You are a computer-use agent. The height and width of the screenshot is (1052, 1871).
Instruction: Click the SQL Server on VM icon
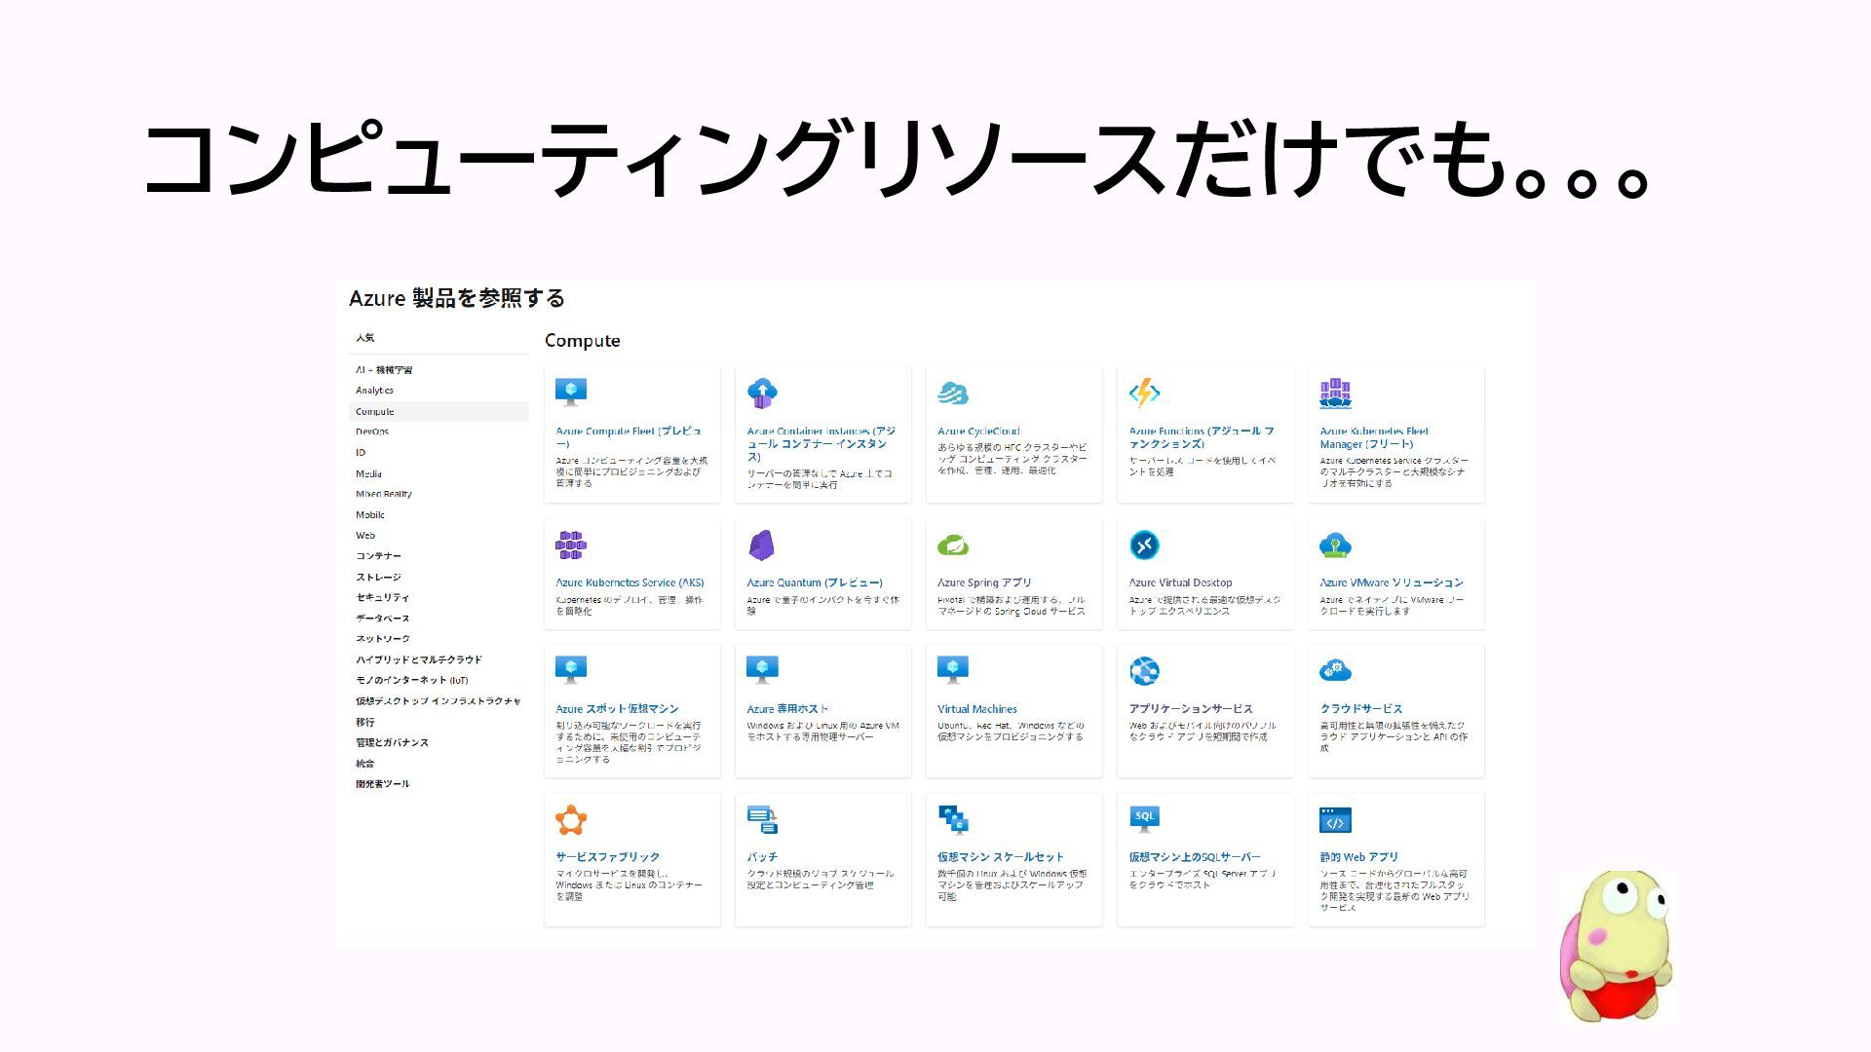(1144, 819)
